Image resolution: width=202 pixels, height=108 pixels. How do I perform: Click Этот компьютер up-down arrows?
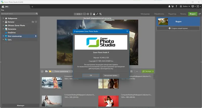click(36, 36)
